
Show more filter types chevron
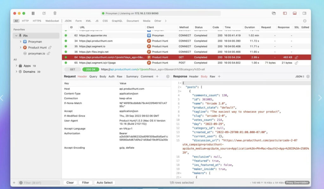click(165, 21)
